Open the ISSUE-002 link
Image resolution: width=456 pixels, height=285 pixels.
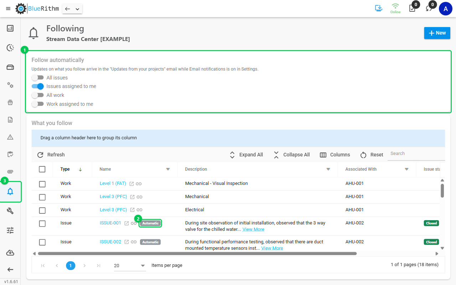point(110,242)
